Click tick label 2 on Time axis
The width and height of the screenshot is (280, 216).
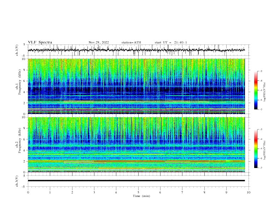pos(72,192)
